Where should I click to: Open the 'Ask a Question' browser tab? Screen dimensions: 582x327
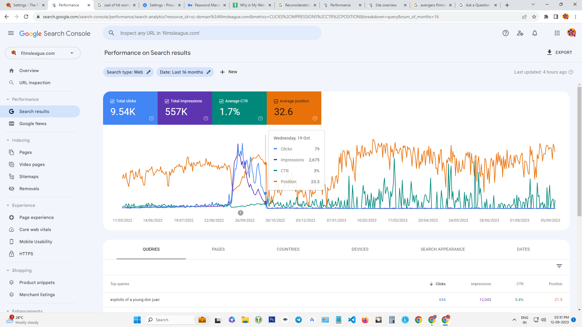click(x=477, y=5)
